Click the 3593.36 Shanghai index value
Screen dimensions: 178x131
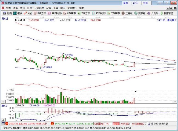click(14, 124)
